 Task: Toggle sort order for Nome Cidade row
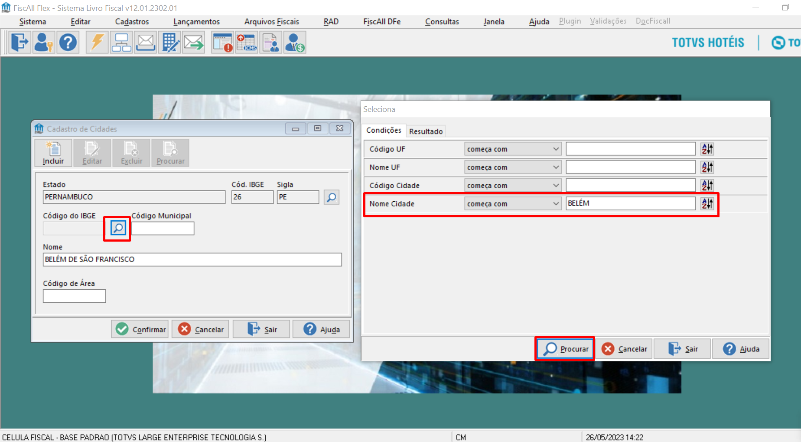pos(707,203)
